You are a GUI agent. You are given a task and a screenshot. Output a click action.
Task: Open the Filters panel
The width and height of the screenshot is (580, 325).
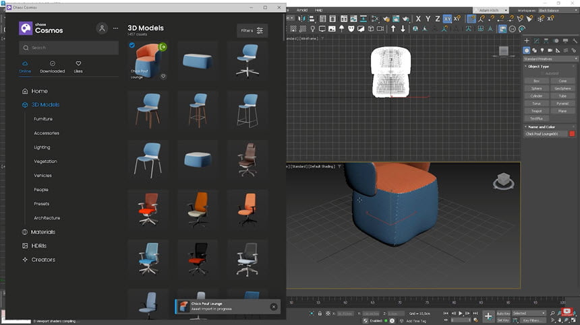pos(252,31)
